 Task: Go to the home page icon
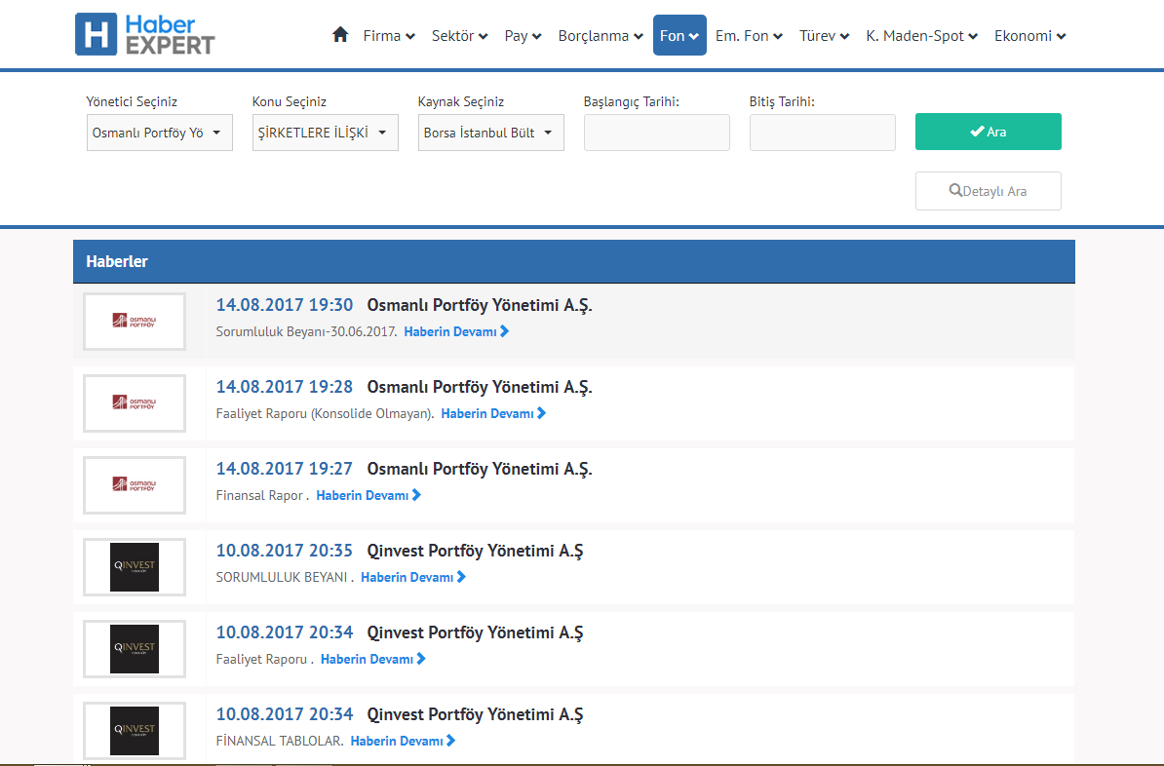point(340,35)
